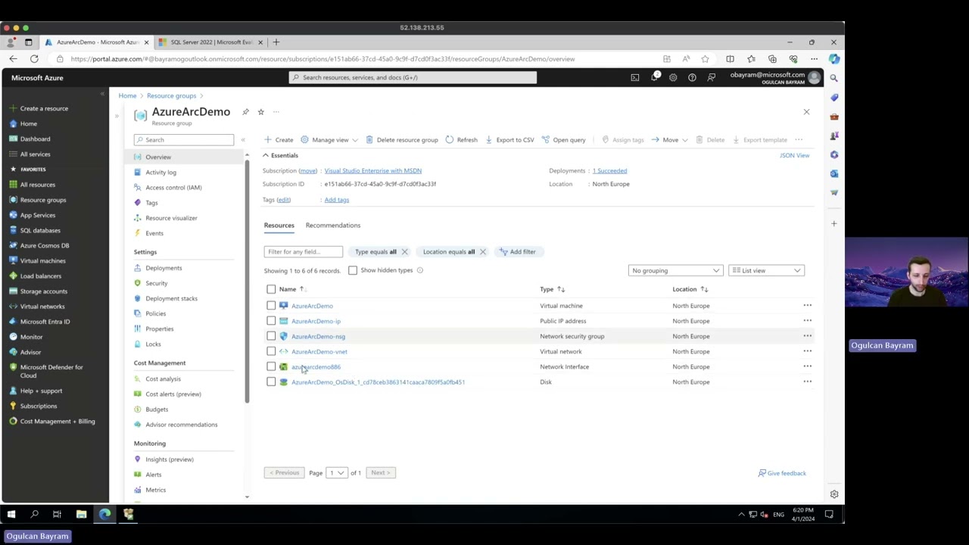Expand the Manage view dropdown
This screenshot has width=969, height=545.
(x=329, y=140)
